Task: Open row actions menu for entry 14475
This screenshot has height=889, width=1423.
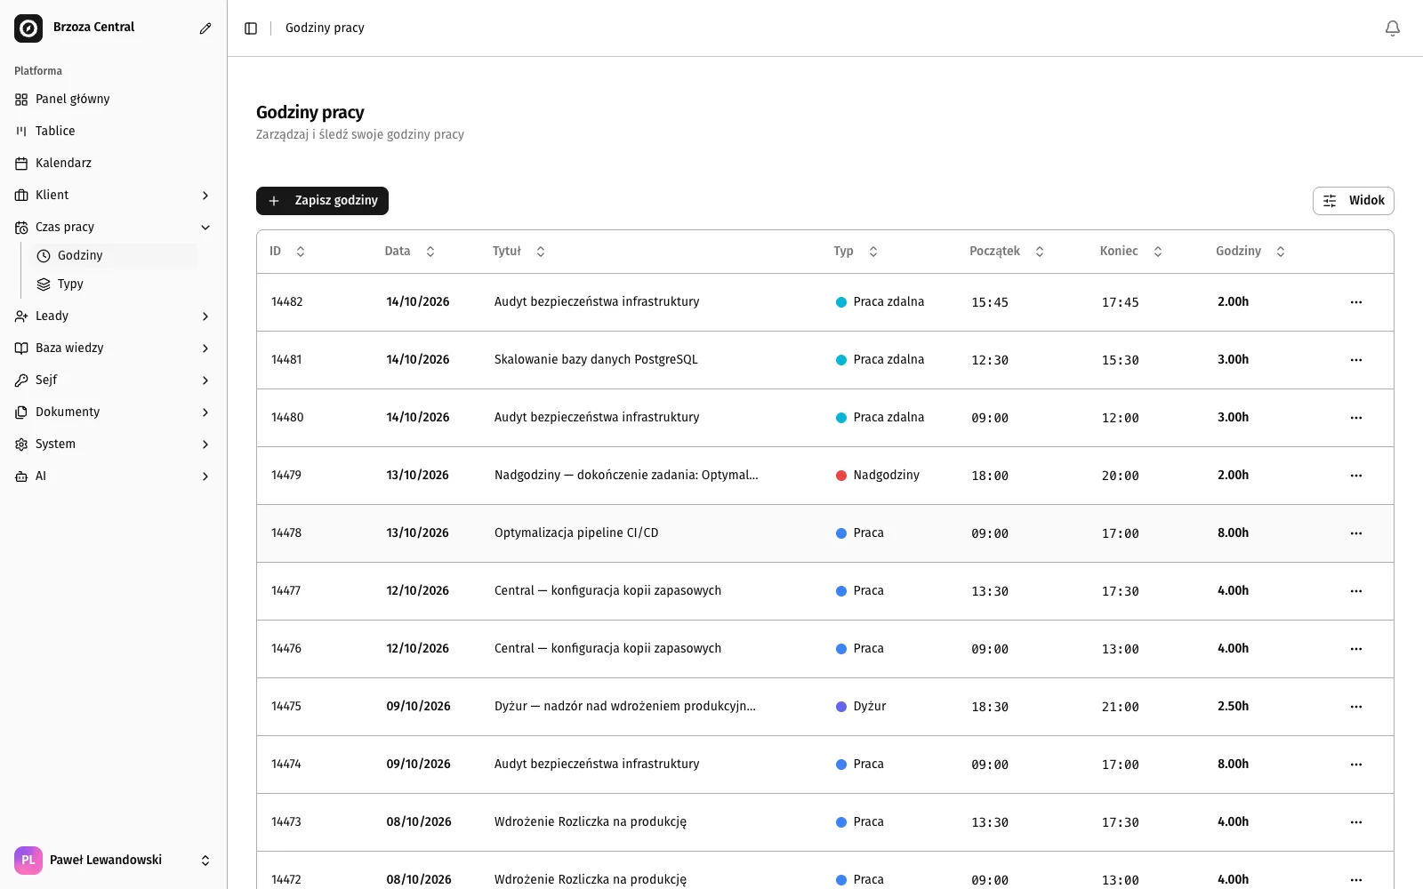Action: click(1356, 707)
